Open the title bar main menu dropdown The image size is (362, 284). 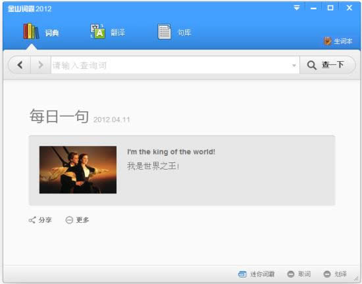pyautogui.click(x=297, y=8)
